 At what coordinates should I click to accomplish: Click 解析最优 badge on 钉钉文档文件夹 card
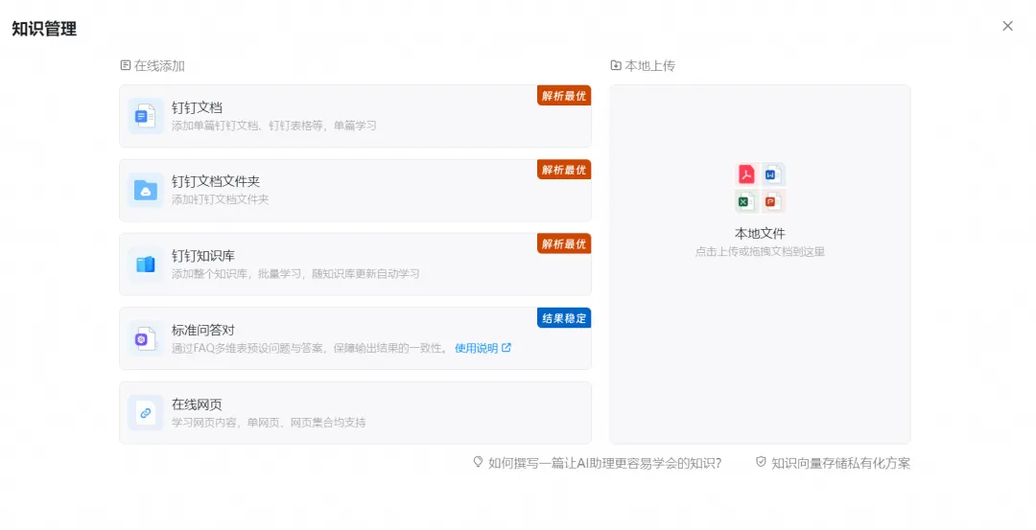tap(564, 170)
